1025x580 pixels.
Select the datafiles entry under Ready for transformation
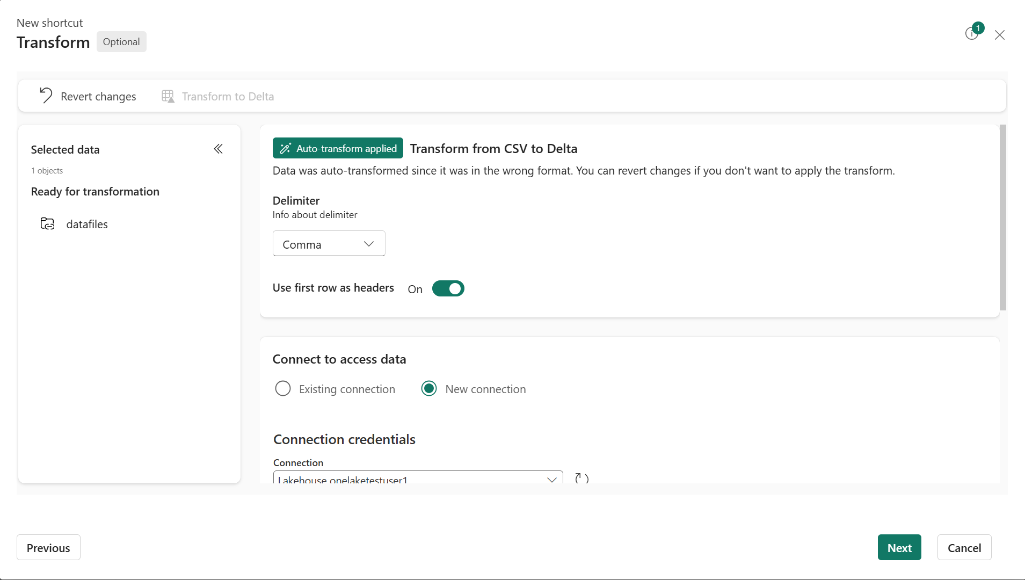[88, 224]
